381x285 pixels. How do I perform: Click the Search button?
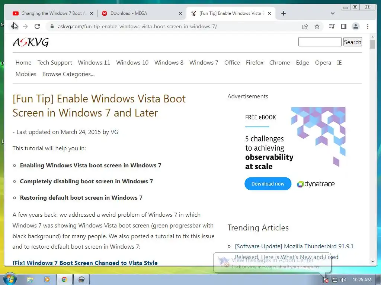click(x=353, y=42)
